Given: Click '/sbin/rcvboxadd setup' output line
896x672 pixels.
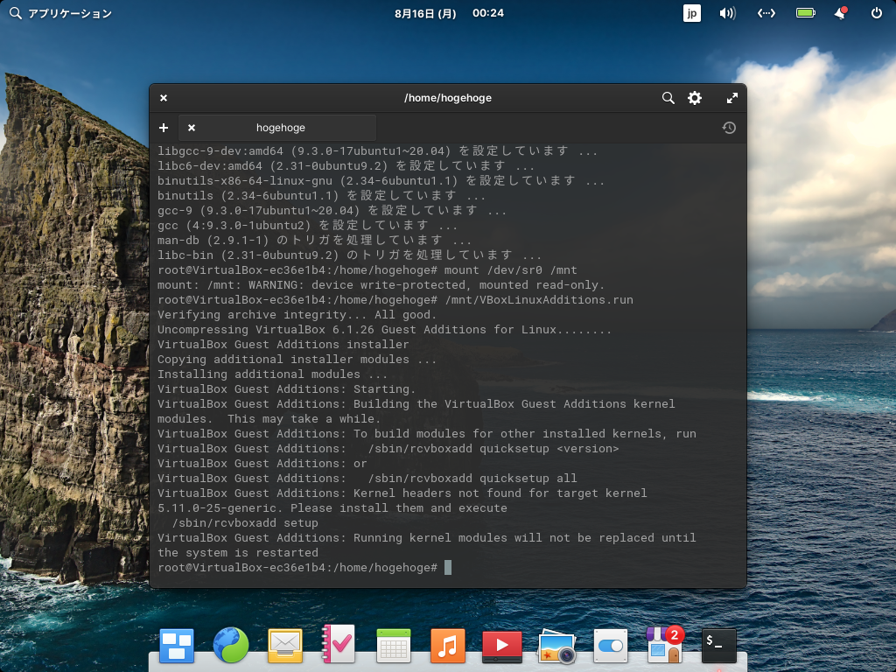Looking at the screenshot, I should [x=245, y=523].
